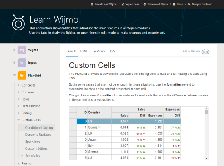The height and width of the screenshot is (166, 224).
Task: Open the Wijmo.com link
Action: (132, 4)
